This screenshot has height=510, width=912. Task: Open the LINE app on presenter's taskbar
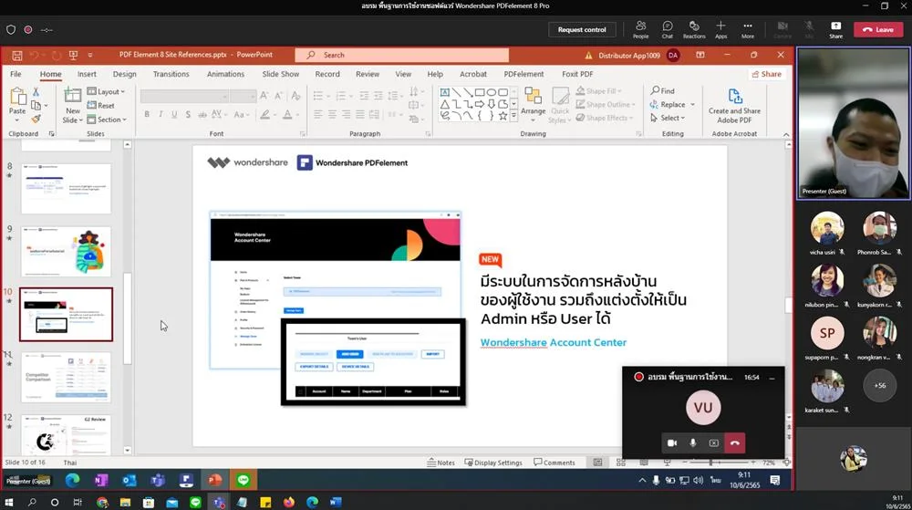coord(244,480)
